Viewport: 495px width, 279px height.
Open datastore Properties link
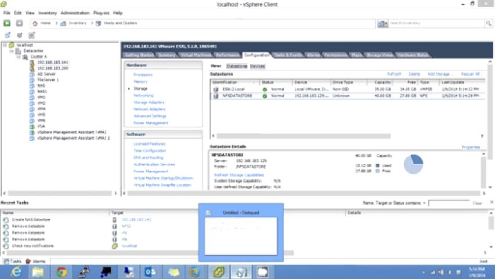[x=471, y=147]
